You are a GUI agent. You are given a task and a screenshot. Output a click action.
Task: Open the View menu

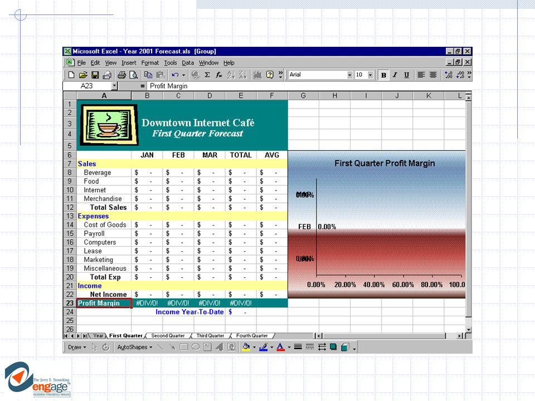(110, 63)
